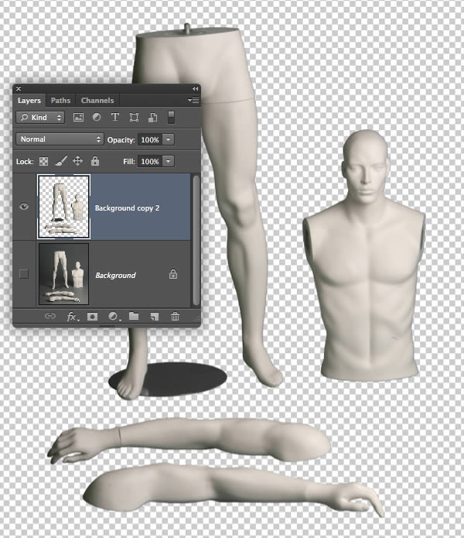
Task: Select the Background layer name
Action: [x=115, y=275]
